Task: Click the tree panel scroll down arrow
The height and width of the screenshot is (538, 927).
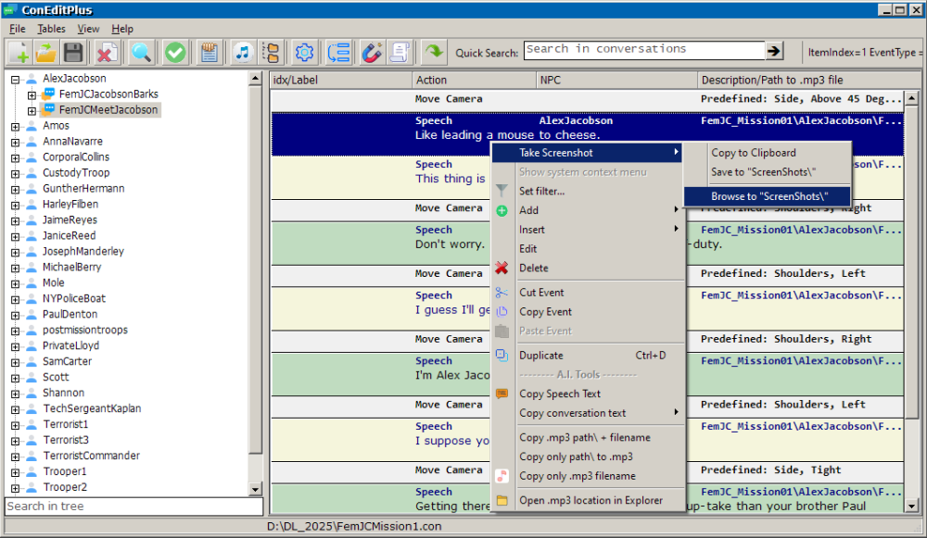Action: click(x=256, y=488)
